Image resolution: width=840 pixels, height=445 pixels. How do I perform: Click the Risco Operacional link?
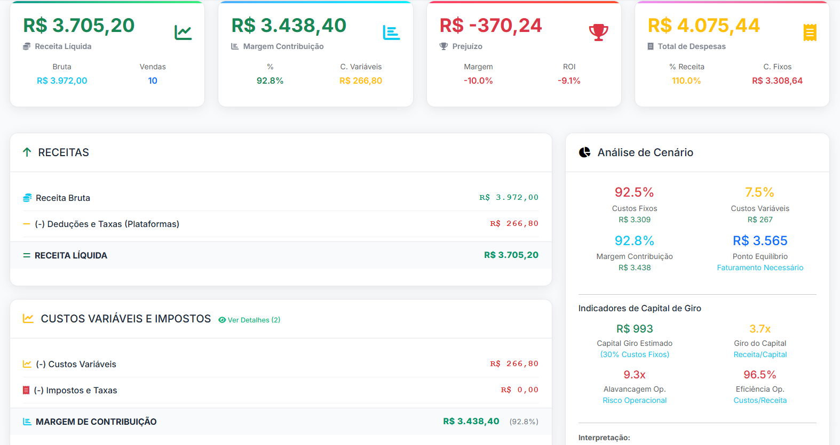point(635,400)
